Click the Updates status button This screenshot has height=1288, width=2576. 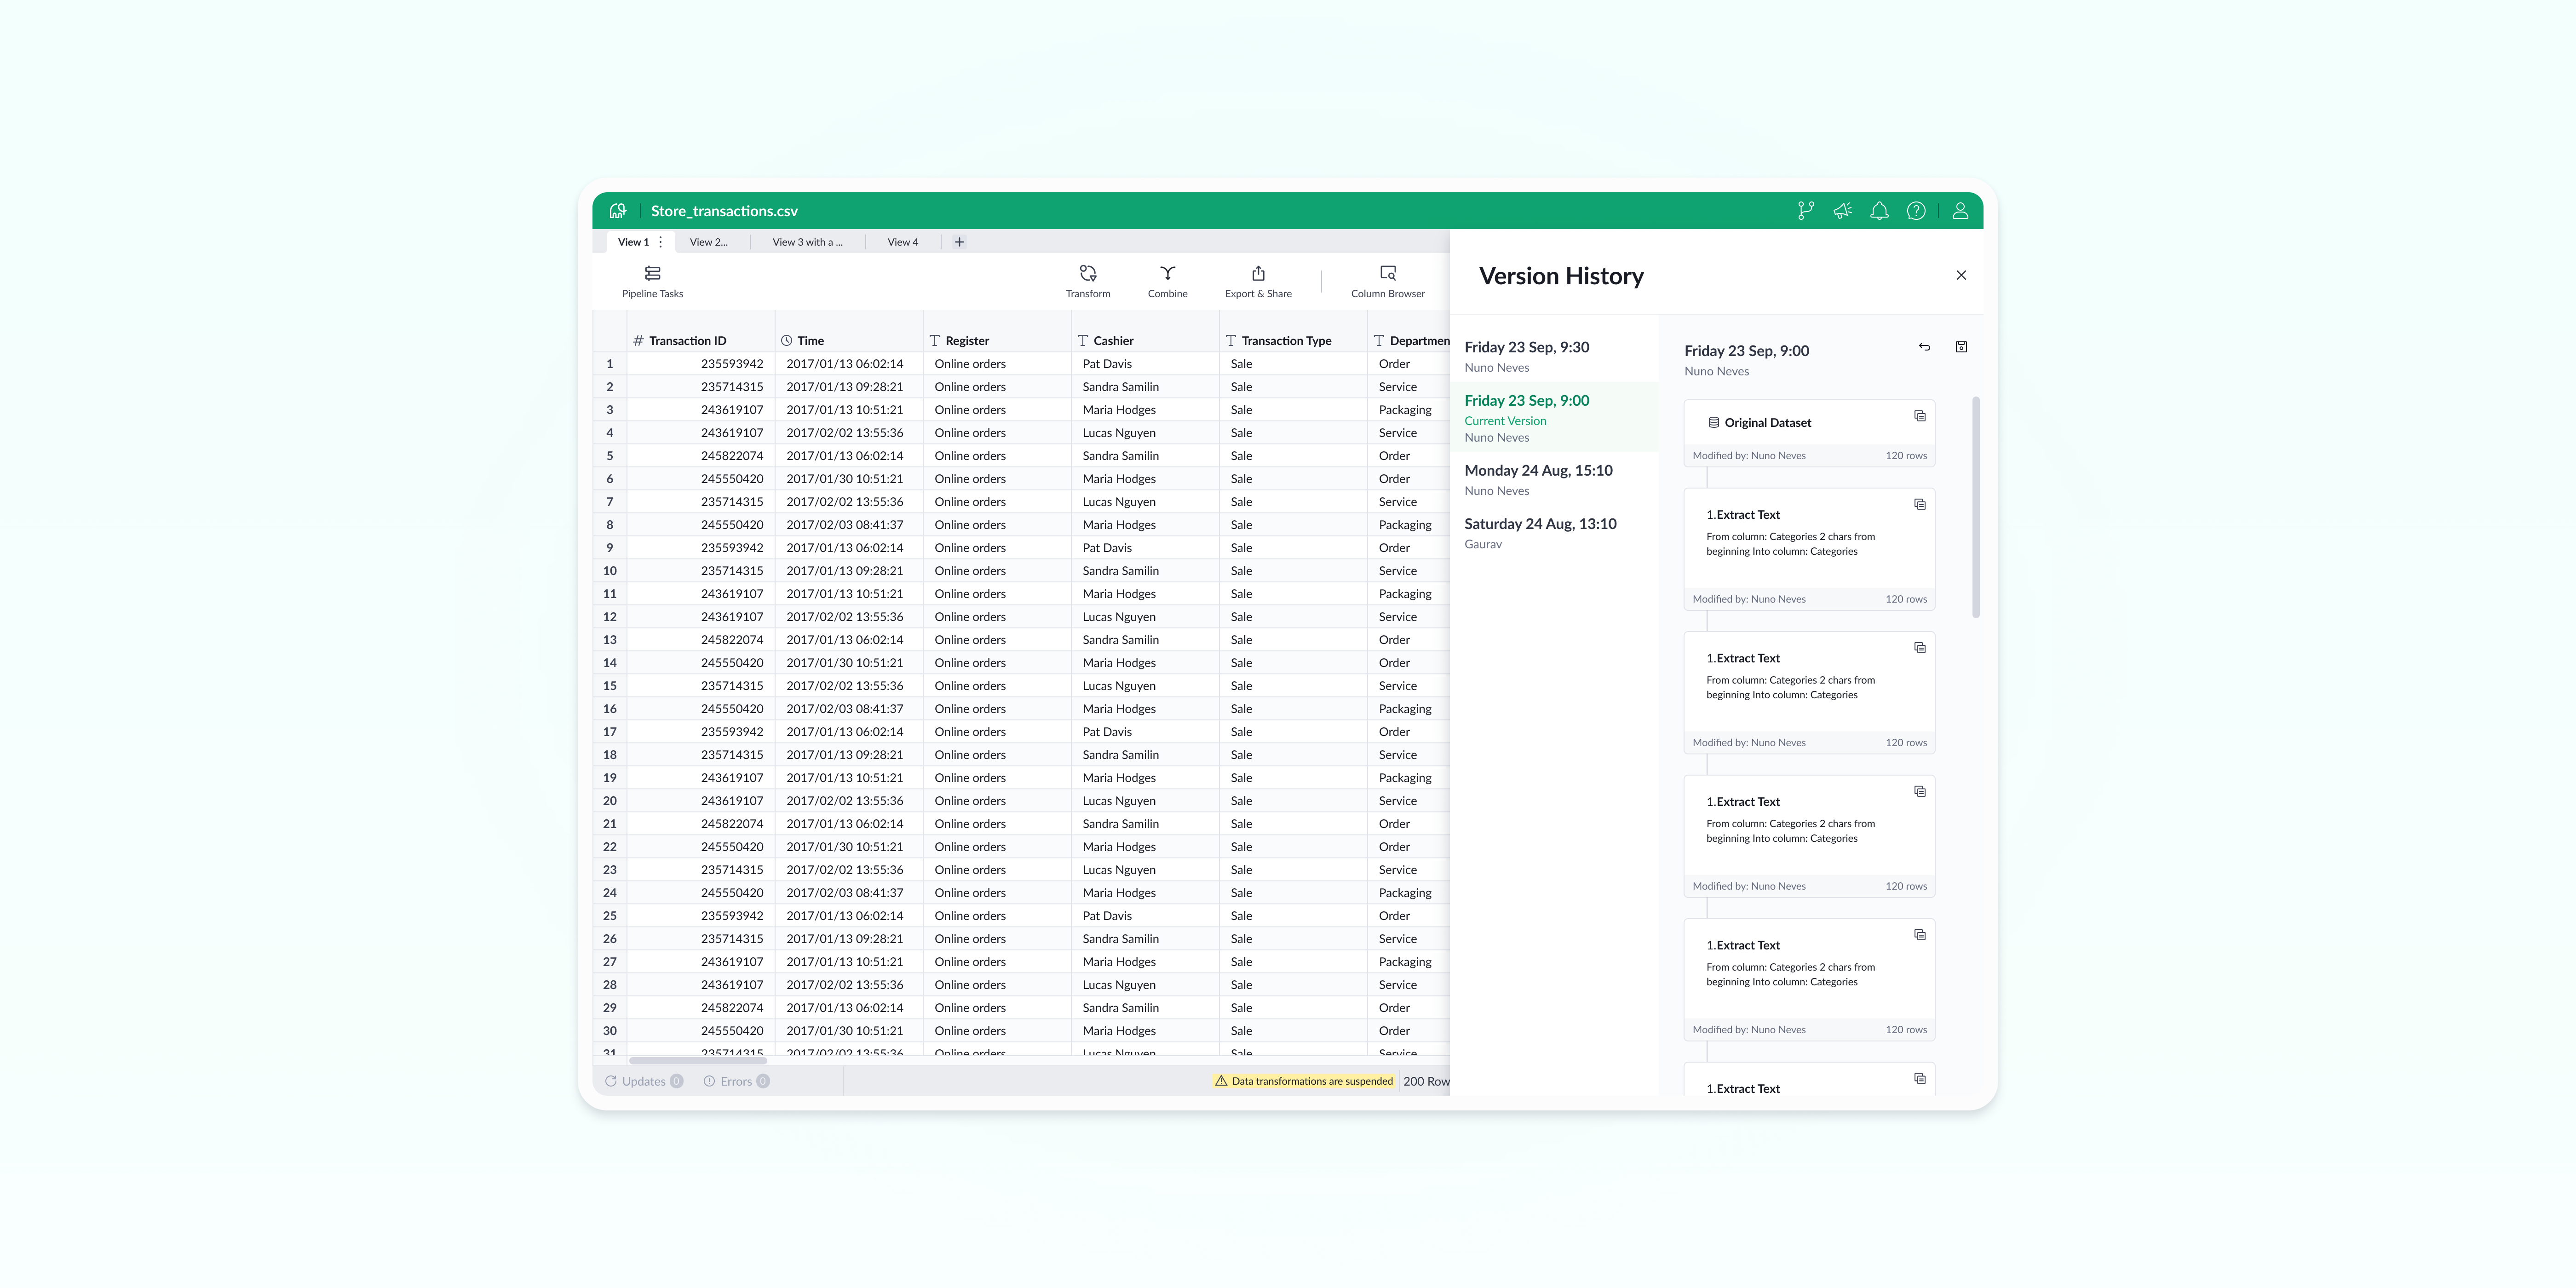click(x=644, y=1081)
